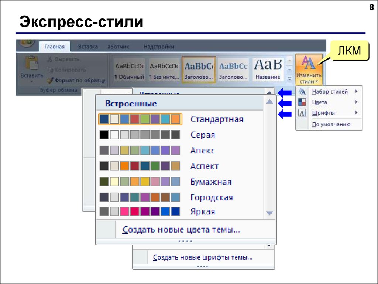
Task: Select the Аспект color theme
Action: coord(180,166)
